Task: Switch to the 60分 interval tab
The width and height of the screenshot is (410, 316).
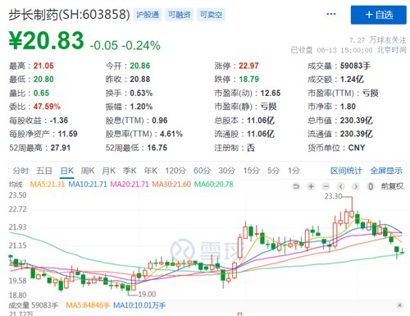Action: [x=202, y=171]
